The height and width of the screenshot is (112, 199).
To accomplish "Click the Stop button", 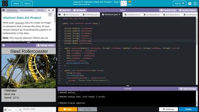I will point(68,109).
